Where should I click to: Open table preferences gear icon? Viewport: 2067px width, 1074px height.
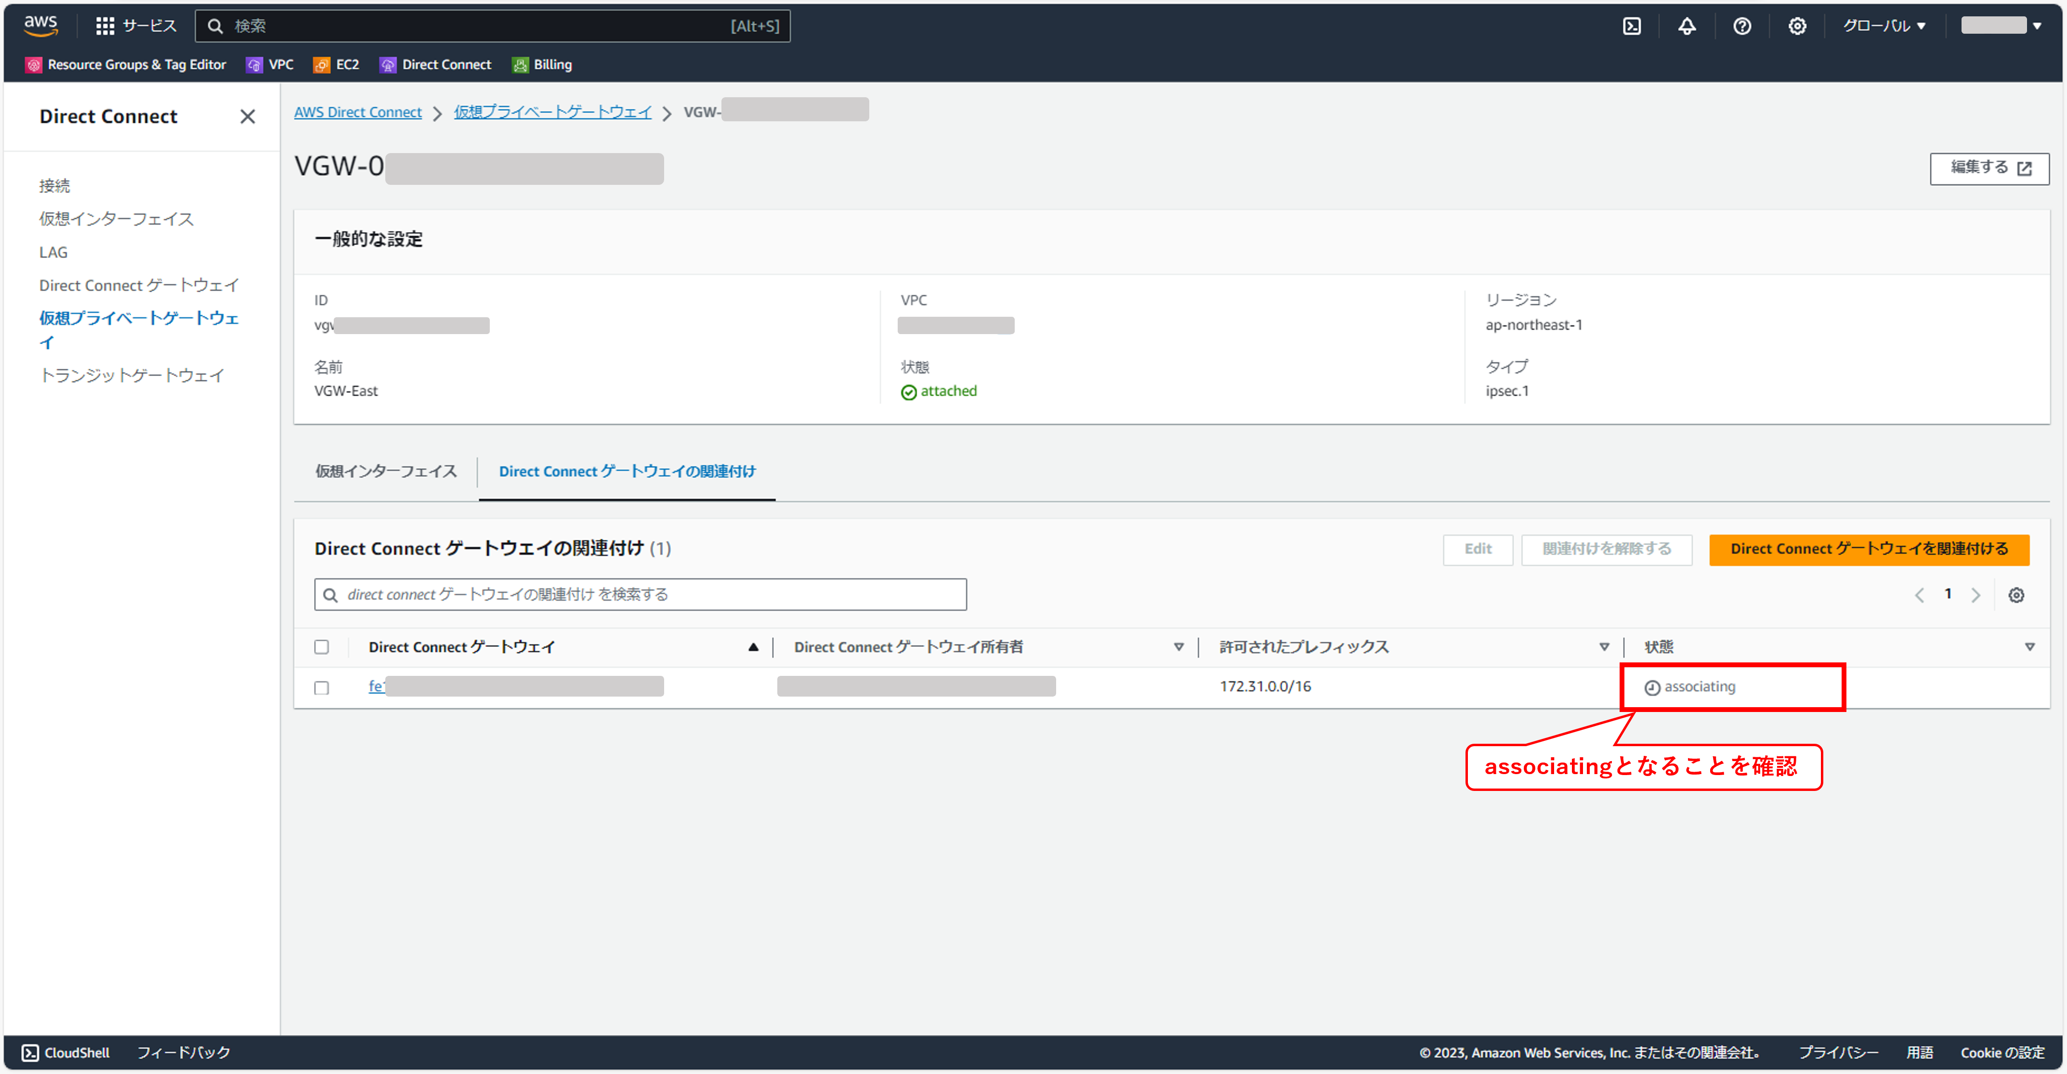click(2015, 595)
